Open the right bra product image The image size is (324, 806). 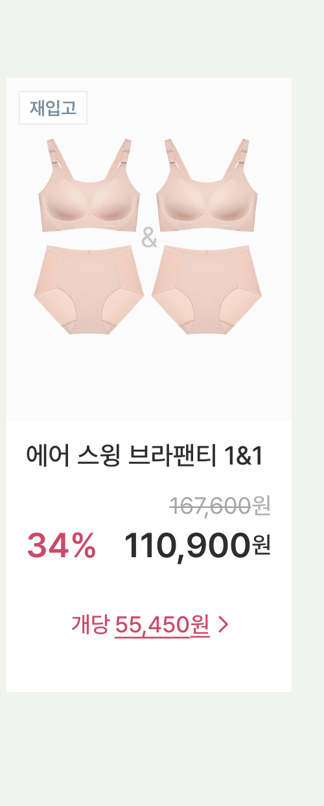pyautogui.click(x=207, y=185)
